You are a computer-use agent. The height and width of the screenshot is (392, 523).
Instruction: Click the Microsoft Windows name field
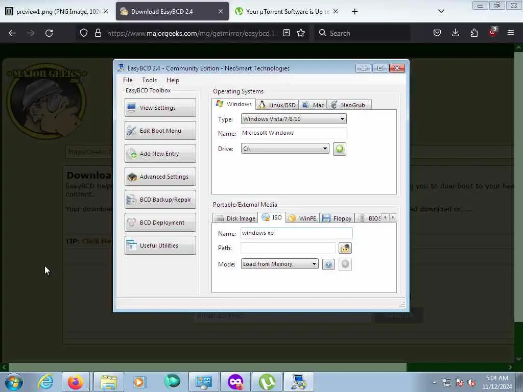[294, 133]
